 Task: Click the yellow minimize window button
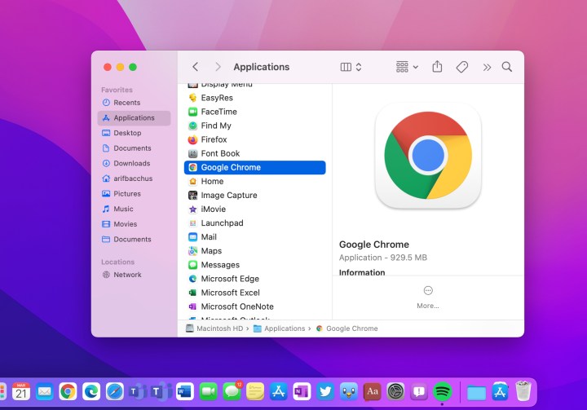120,67
